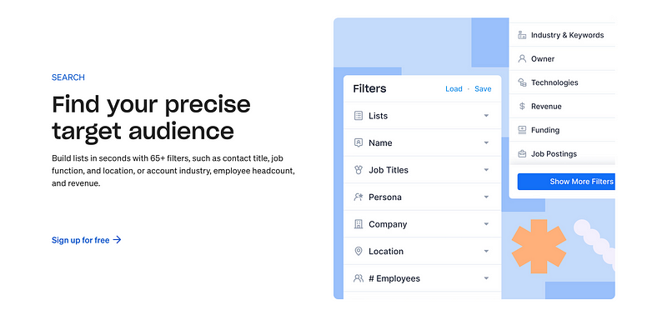Click the Persona star-person icon
This screenshot has width=667, height=330.
(x=359, y=197)
